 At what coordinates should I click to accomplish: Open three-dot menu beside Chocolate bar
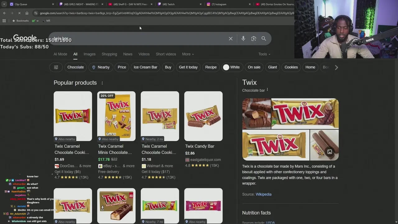pos(267,90)
